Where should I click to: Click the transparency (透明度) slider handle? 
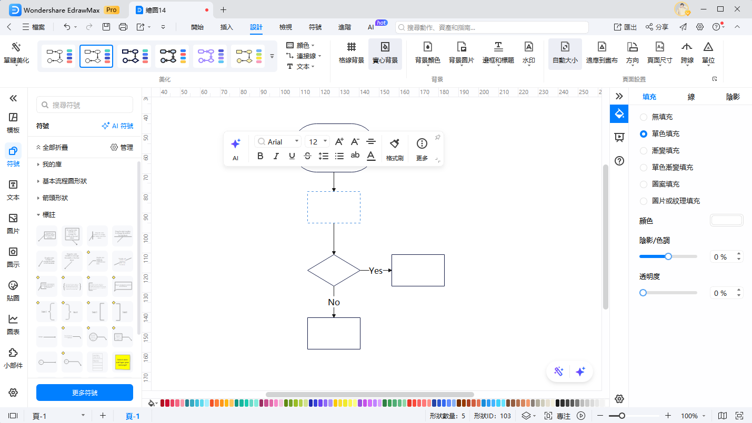(643, 293)
